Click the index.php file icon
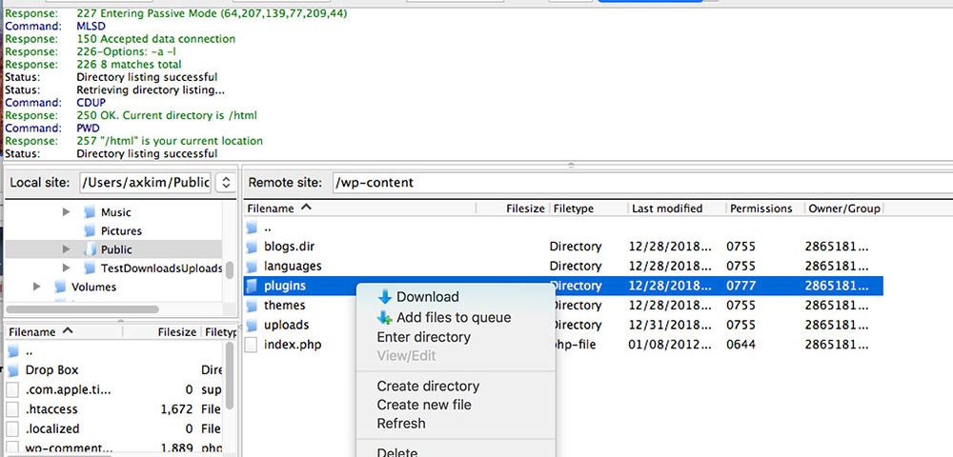Image resolution: width=953 pixels, height=457 pixels. click(252, 345)
